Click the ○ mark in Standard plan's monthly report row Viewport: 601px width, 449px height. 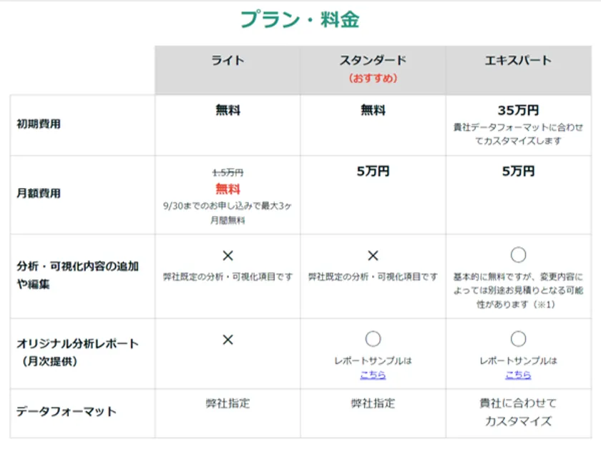[x=373, y=339]
